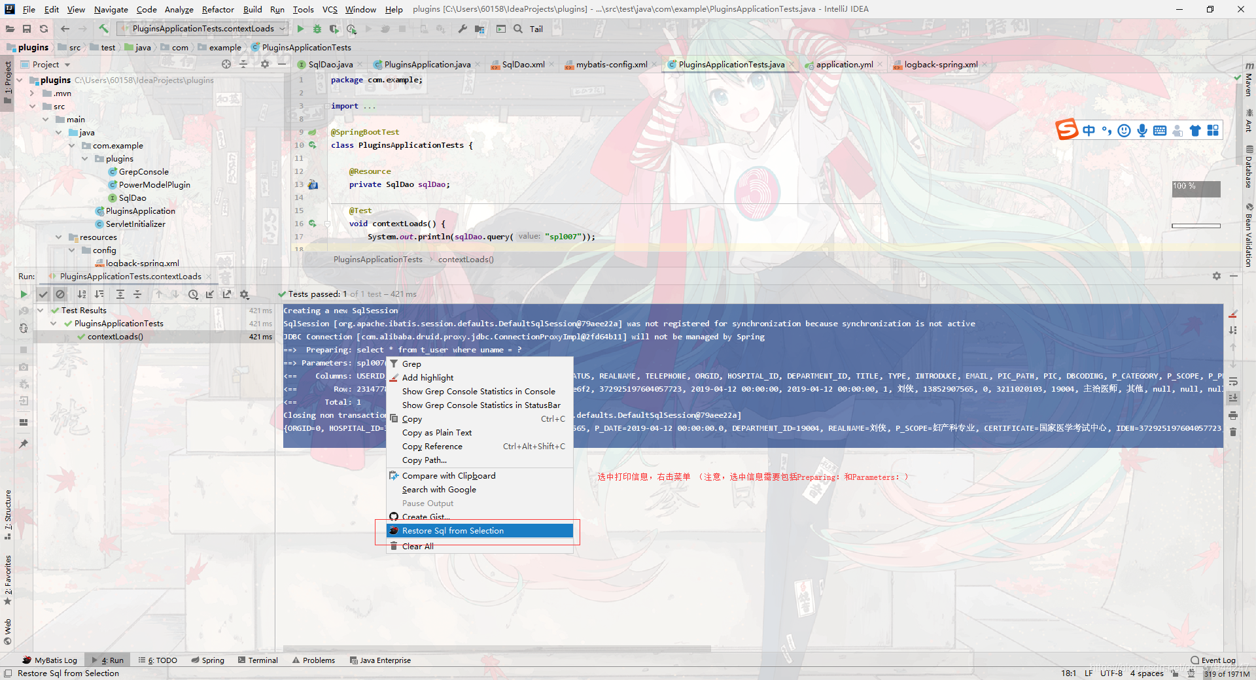Collapse com.example package node
1256x680 pixels.
[x=71, y=145]
